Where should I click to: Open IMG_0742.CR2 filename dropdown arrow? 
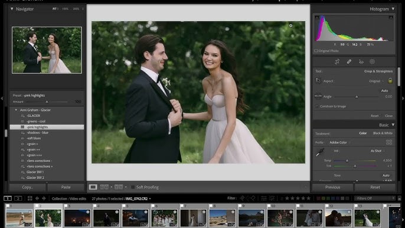150,199
